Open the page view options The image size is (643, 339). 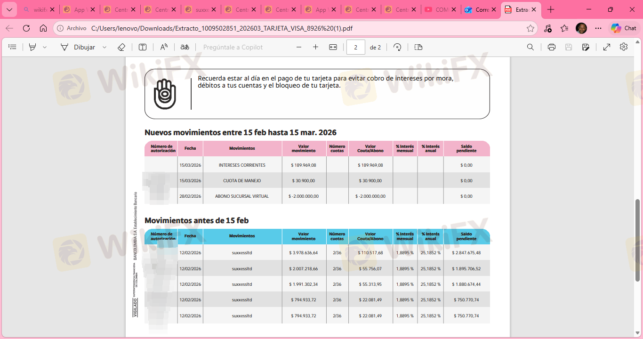coord(418,47)
